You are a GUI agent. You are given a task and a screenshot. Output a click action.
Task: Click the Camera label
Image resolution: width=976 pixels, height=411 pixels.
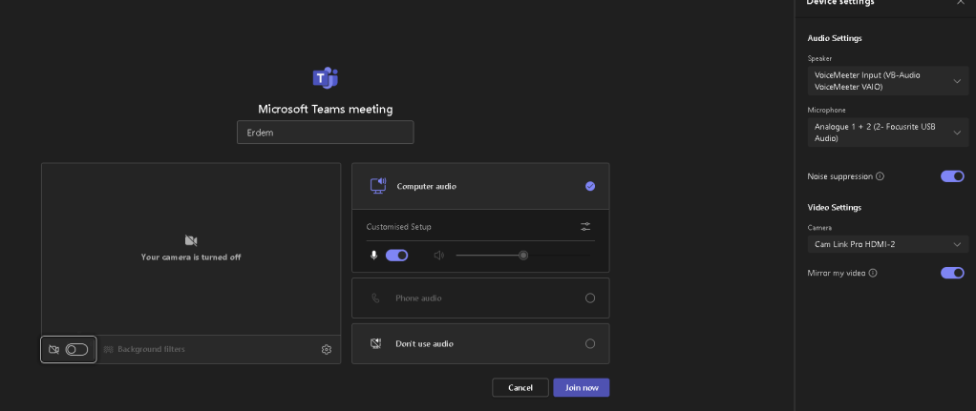[819, 228]
